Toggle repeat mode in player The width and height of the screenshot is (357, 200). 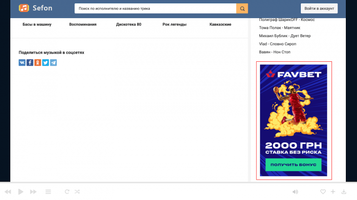click(67, 192)
